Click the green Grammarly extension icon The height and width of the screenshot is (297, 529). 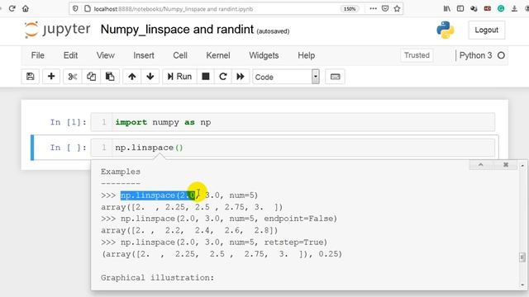click(501, 9)
